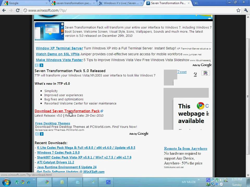The height and width of the screenshot is (187, 250).
Task: Open a new tab with the plus button
Action: 196,3
